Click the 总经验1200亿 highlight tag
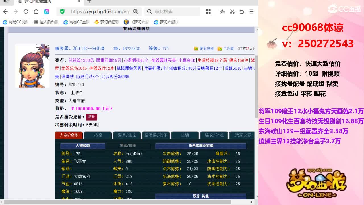The image size is (364, 205). click(81, 60)
